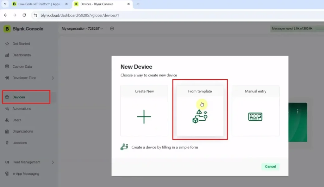Select the Organizations sidebar icon
This screenshot has width=324, height=187.
pos(7,131)
